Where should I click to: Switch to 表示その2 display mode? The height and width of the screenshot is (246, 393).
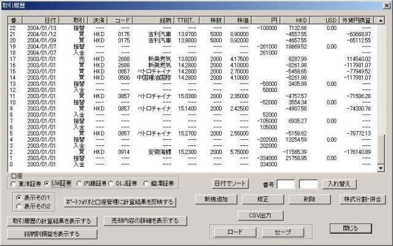(20, 206)
